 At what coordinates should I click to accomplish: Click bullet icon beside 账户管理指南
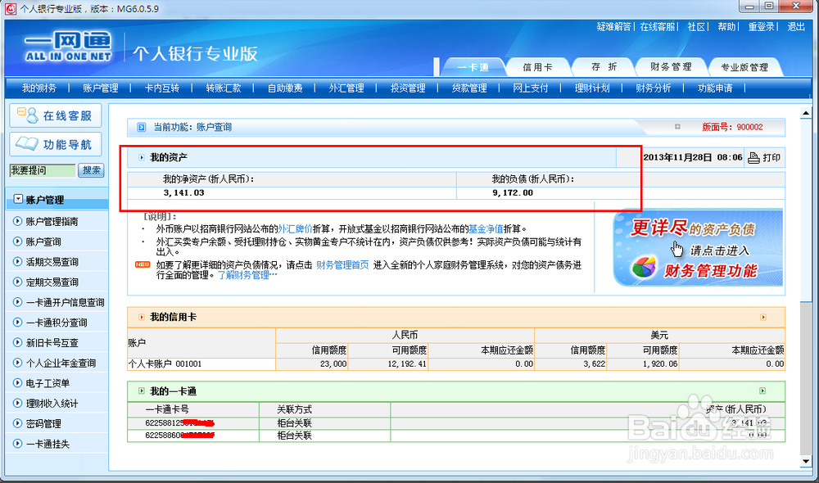pyautogui.click(x=17, y=221)
